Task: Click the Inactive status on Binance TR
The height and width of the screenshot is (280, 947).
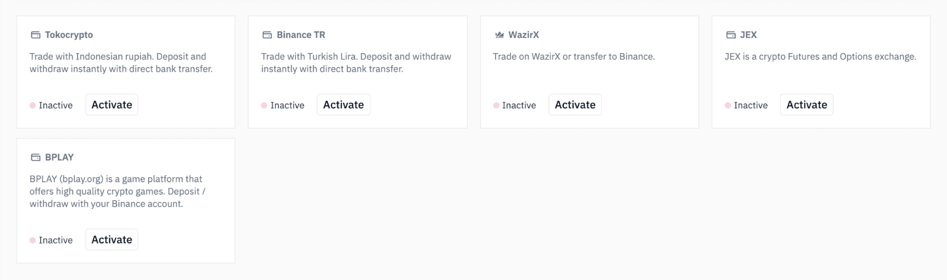Action: tap(287, 105)
